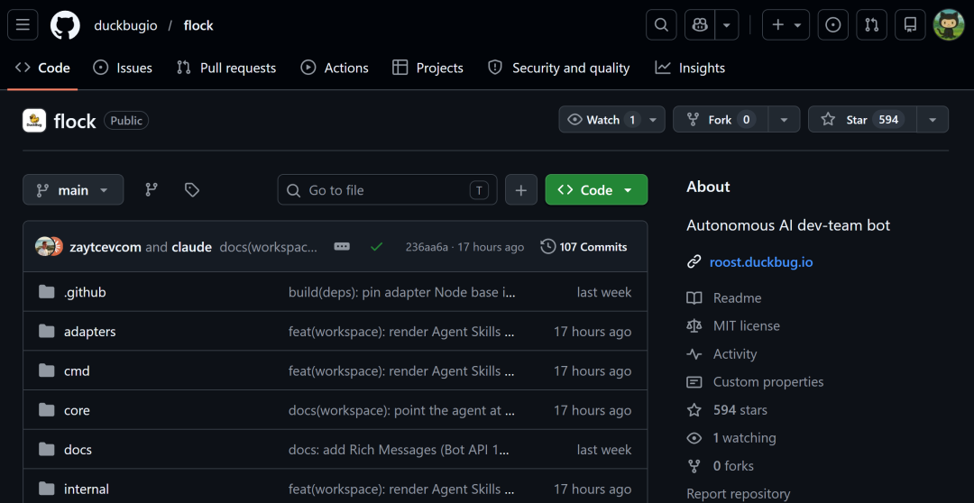Screen dimensions: 974x503
Task: Click the duckbugio owner link
Action: click(125, 25)
